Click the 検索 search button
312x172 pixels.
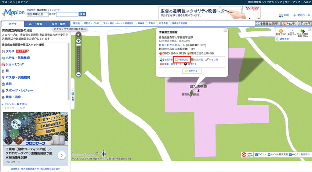(82, 14)
